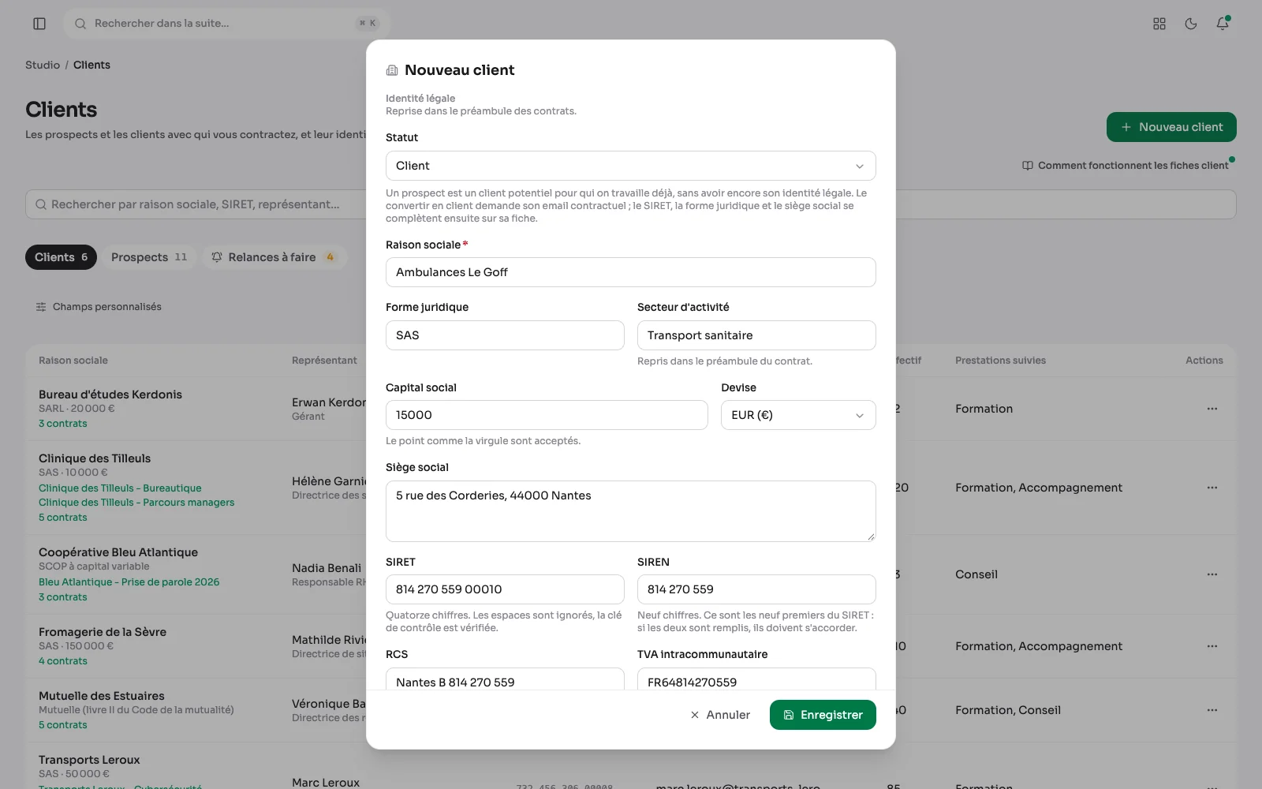Open the Statut dropdown showing Client
The height and width of the screenshot is (789, 1262).
point(631,166)
